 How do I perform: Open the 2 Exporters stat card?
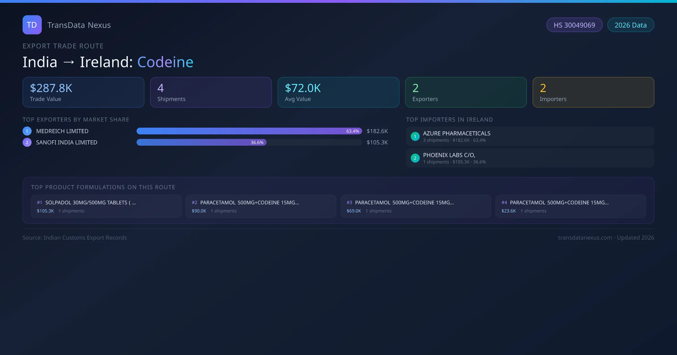click(x=466, y=92)
